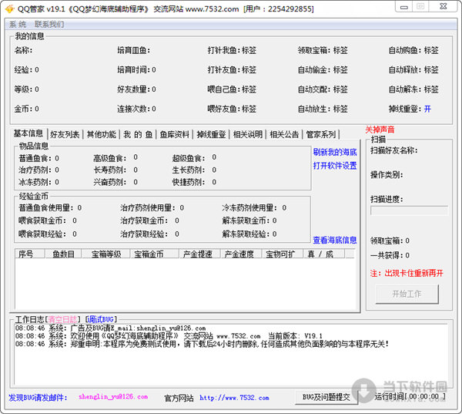Open the http://www.7532.com website link
The height and width of the screenshot is (414, 462).
tap(234, 398)
